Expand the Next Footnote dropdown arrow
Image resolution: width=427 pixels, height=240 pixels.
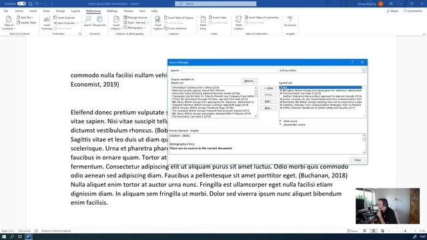click(x=77, y=23)
